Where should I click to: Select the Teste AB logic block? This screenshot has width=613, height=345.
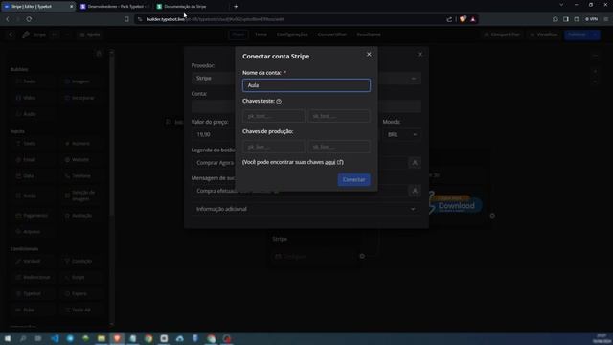tap(80, 310)
